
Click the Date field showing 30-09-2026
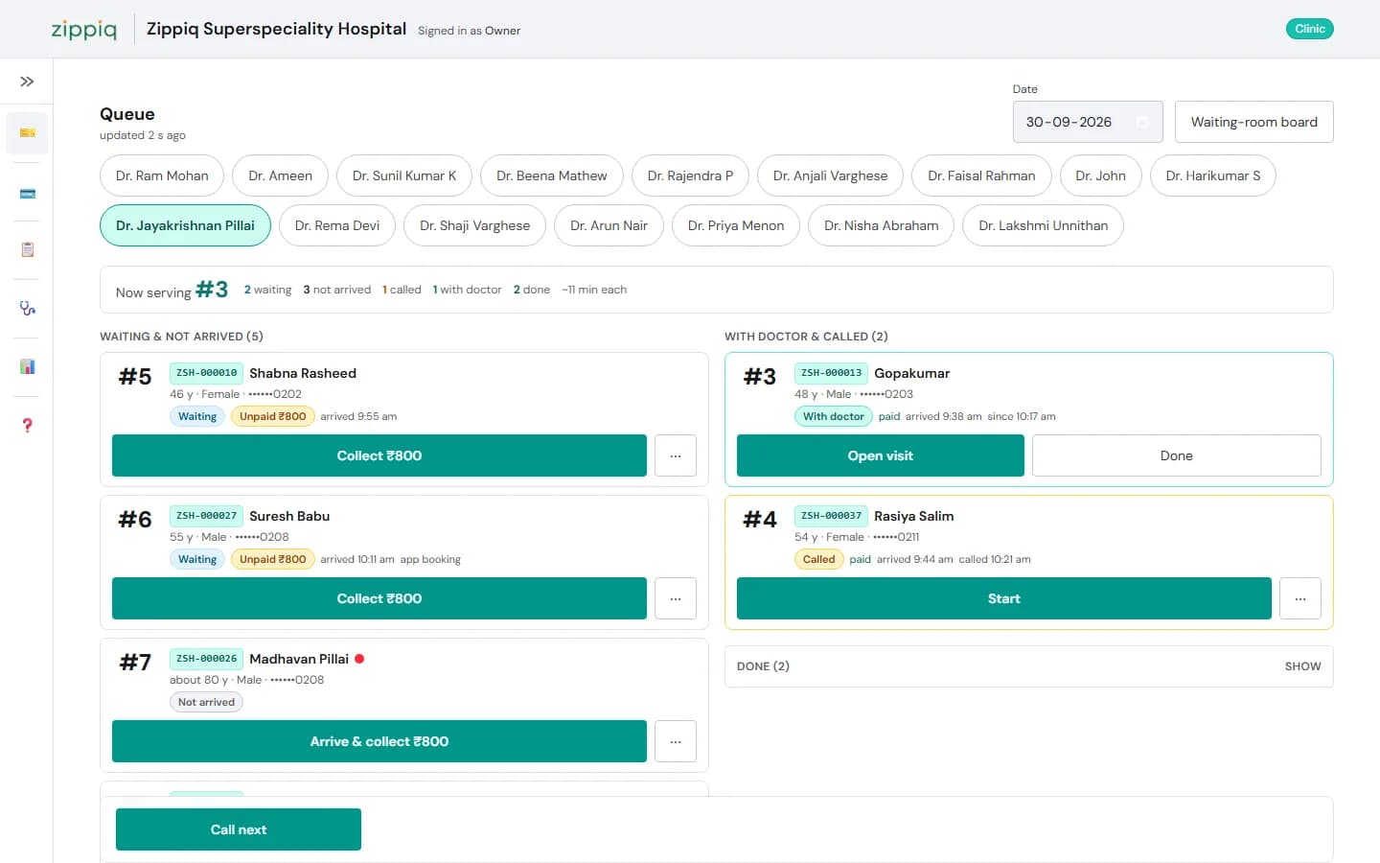click(1088, 122)
